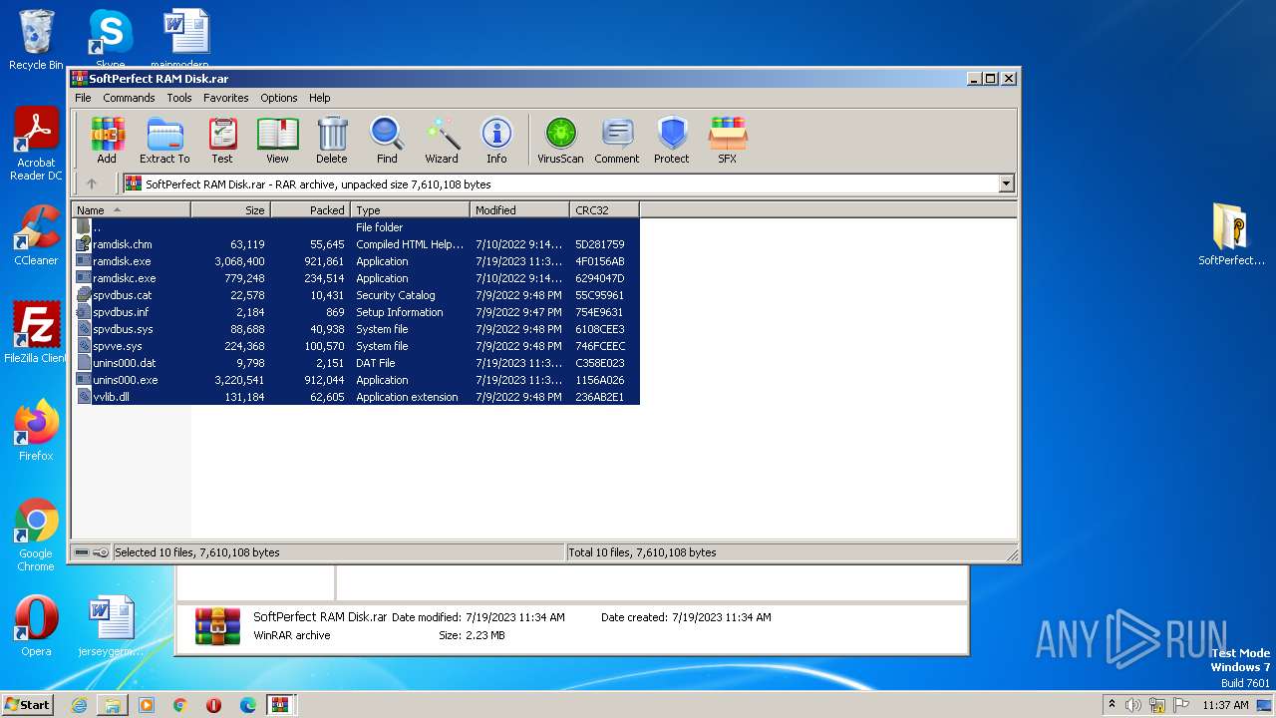Select ramdiskc.exe in the file list

[356, 278]
